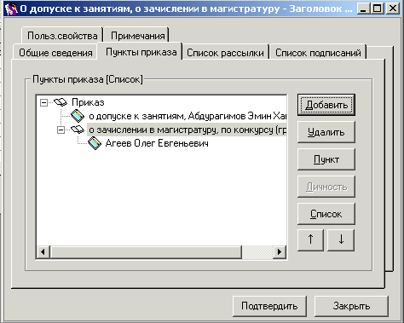Click the horizontal scrollbar right arrow

click(x=280, y=251)
